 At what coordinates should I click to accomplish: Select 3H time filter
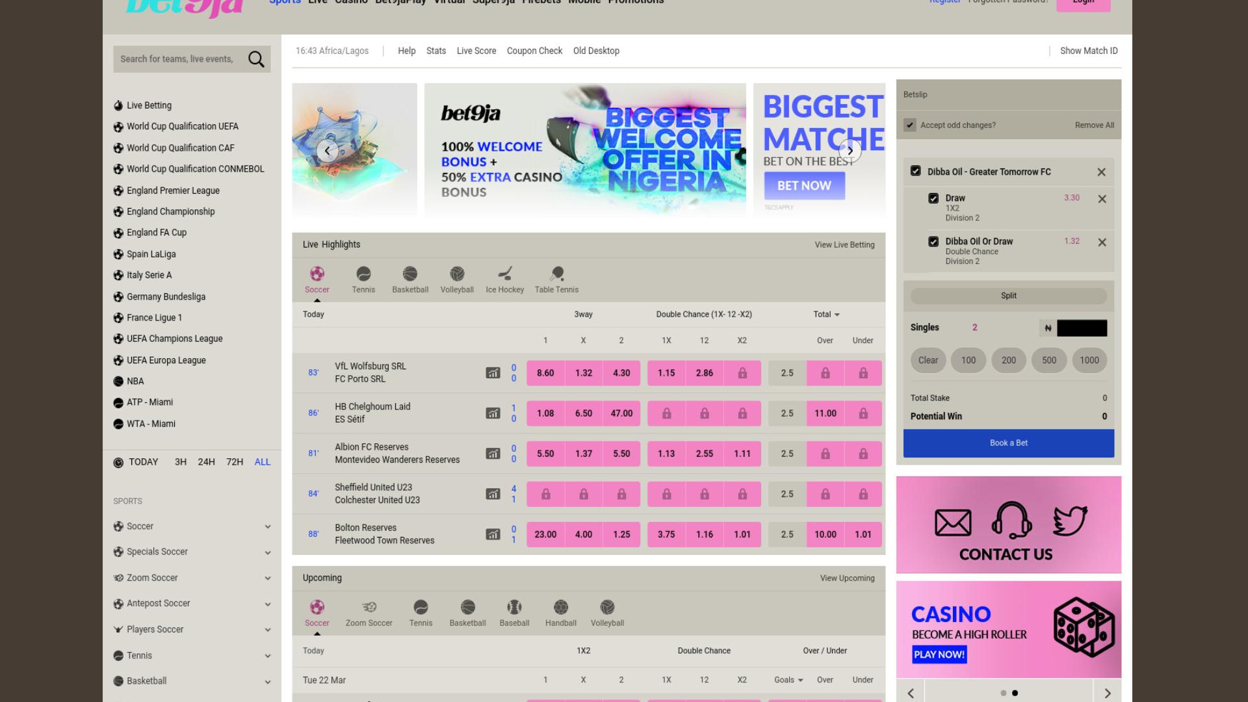point(181,462)
